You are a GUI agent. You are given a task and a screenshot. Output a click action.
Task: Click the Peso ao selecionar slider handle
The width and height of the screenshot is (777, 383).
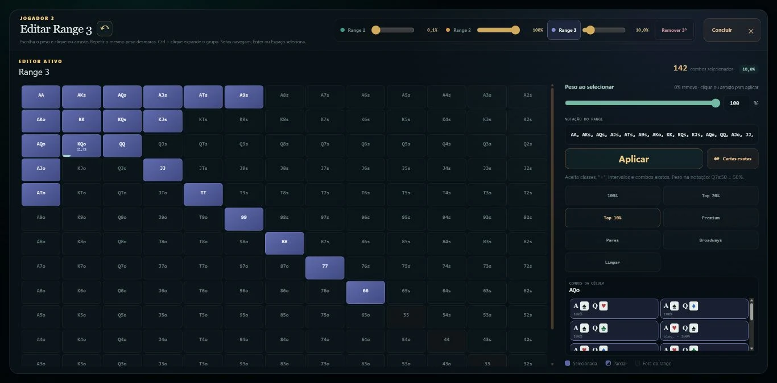(716, 103)
